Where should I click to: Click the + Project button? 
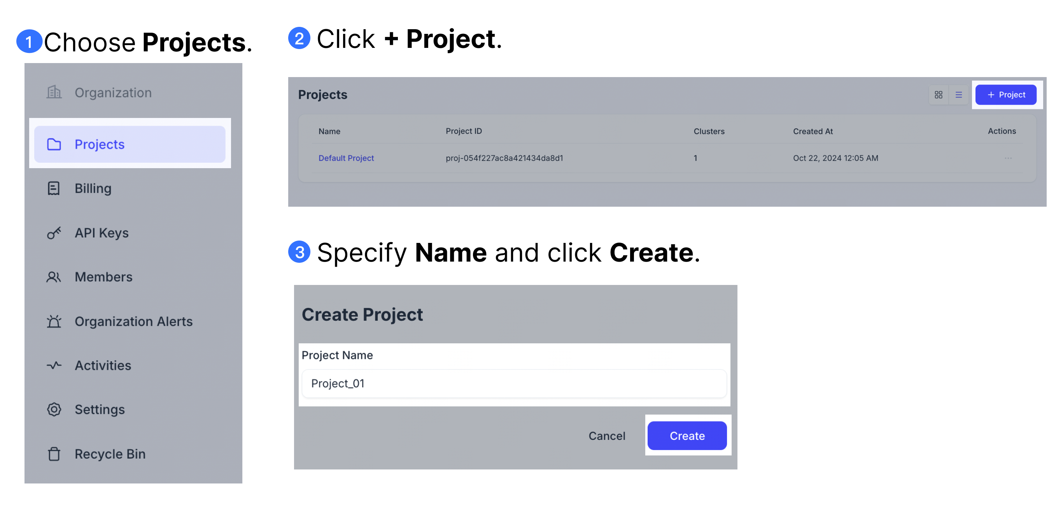click(x=1006, y=95)
